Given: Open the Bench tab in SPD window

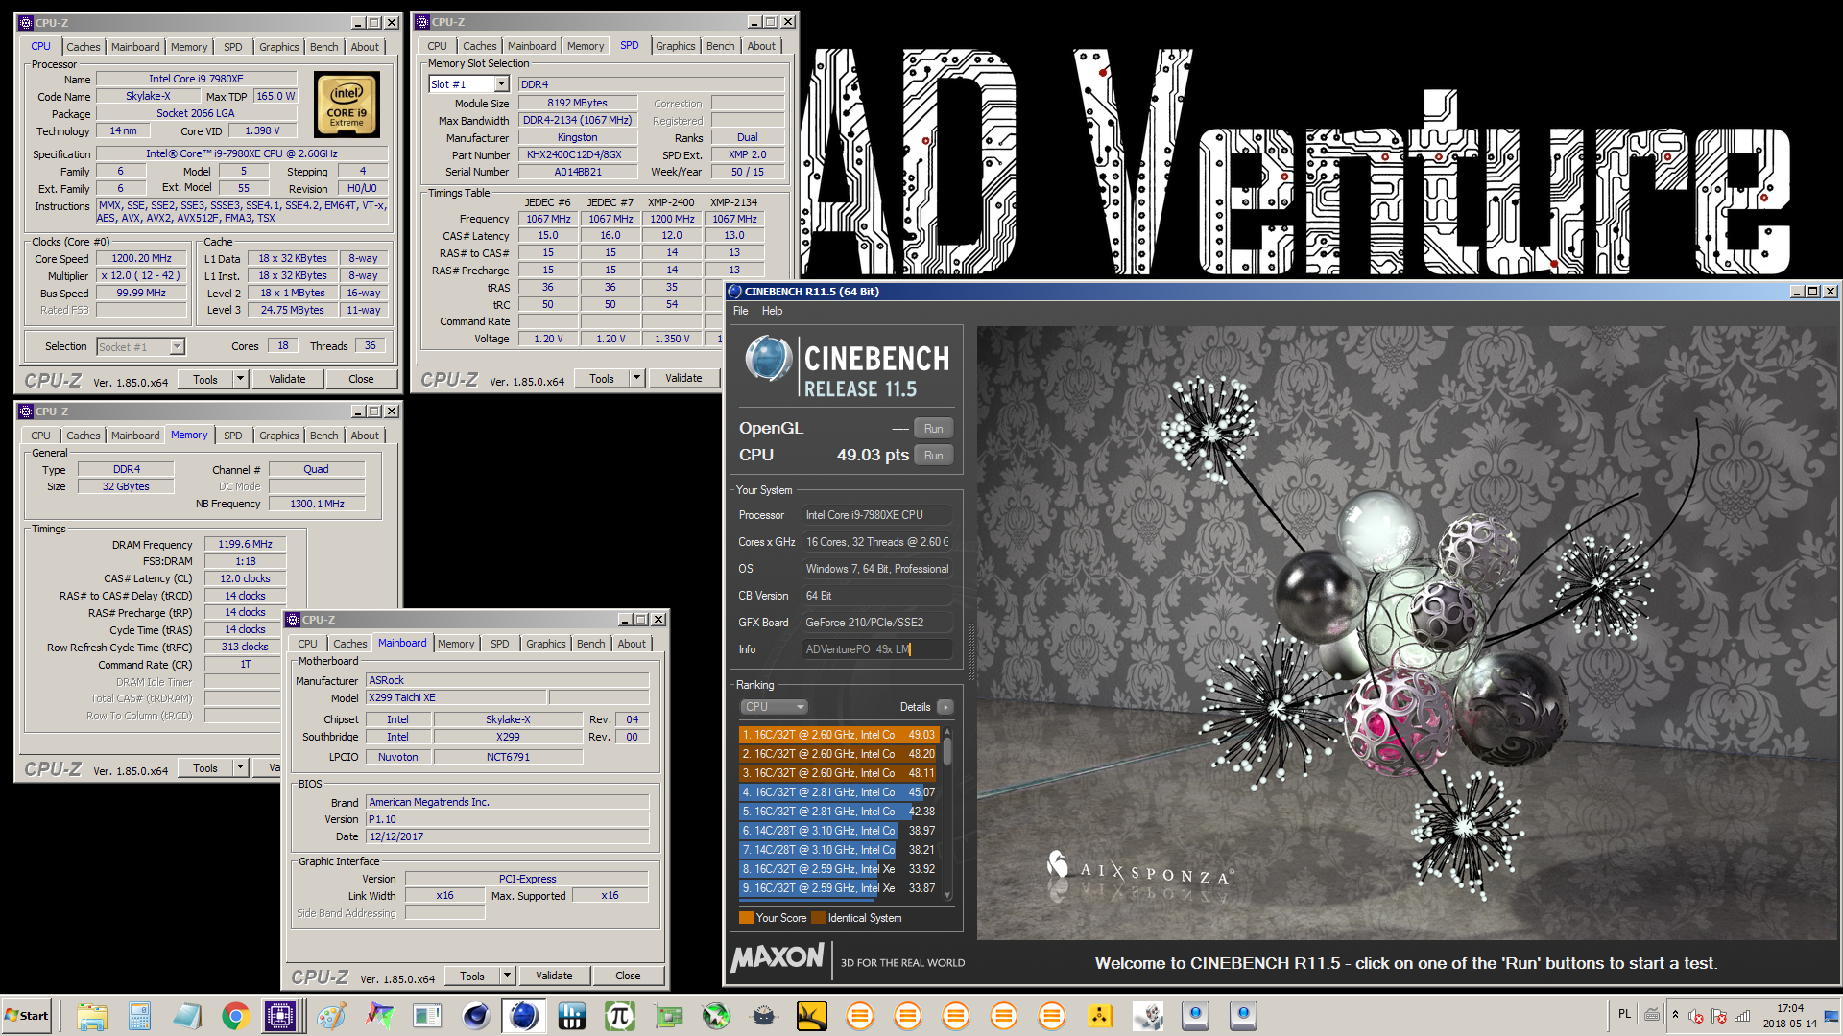Looking at the screenshot, I should tap(720, 46).
